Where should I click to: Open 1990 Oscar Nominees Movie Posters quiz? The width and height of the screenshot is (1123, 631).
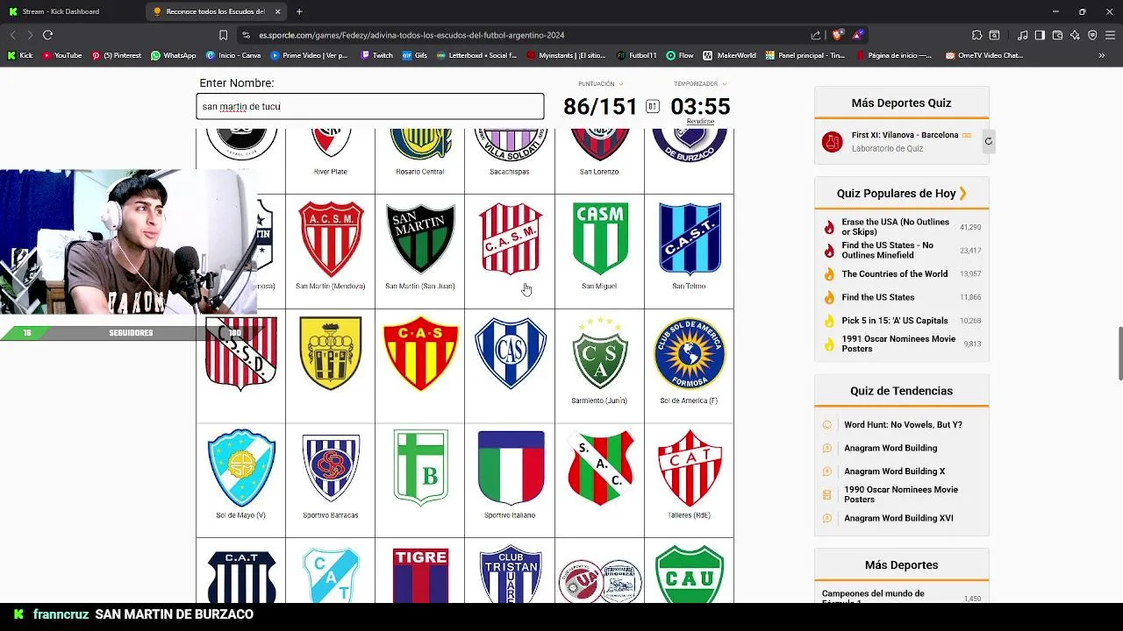coord(900,494)
